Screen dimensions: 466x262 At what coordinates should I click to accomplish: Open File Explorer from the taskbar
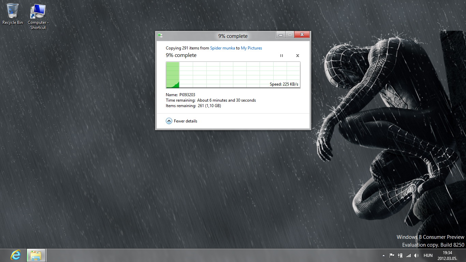click(36, 255)
